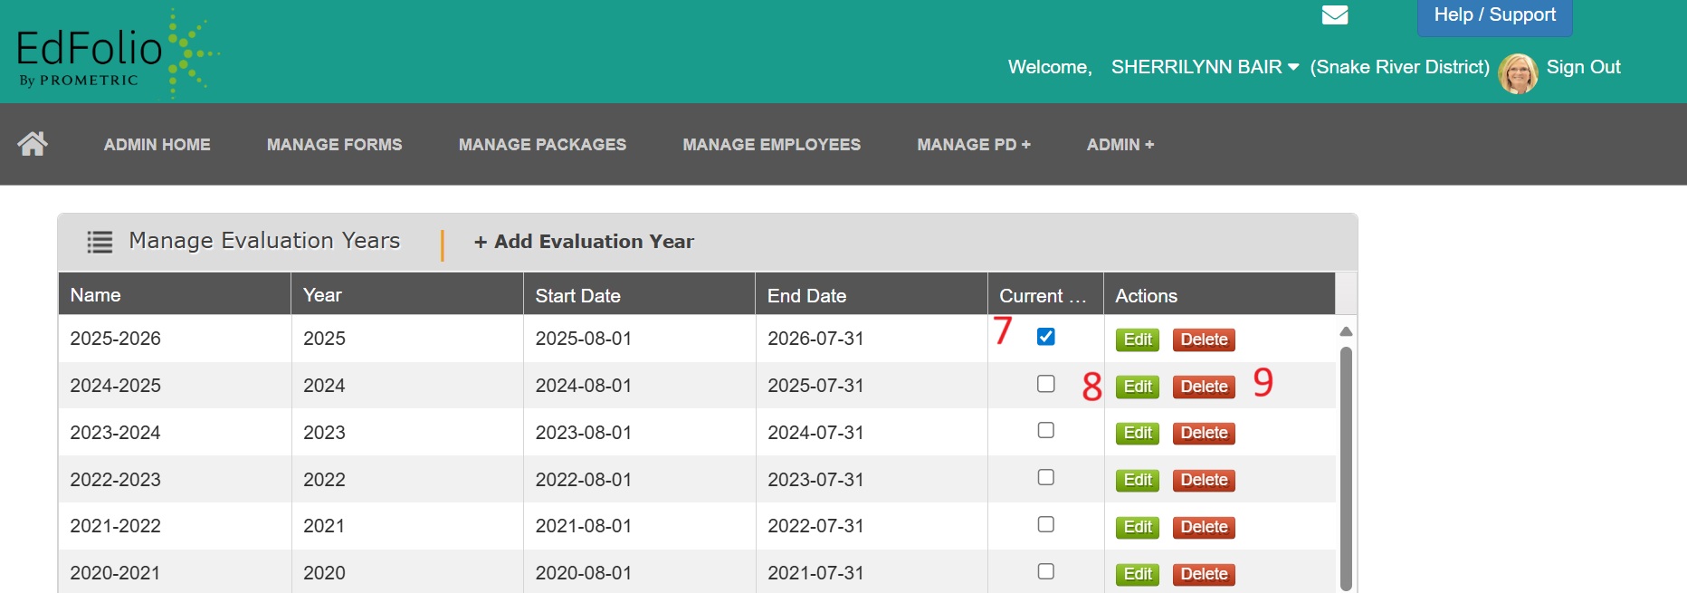Edit the 2021-2022 evaluation year
The image size is (1687, 593).
(x=1138, y=527)
